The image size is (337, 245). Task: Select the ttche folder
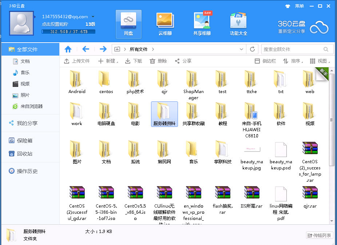[x=252, y=82]
